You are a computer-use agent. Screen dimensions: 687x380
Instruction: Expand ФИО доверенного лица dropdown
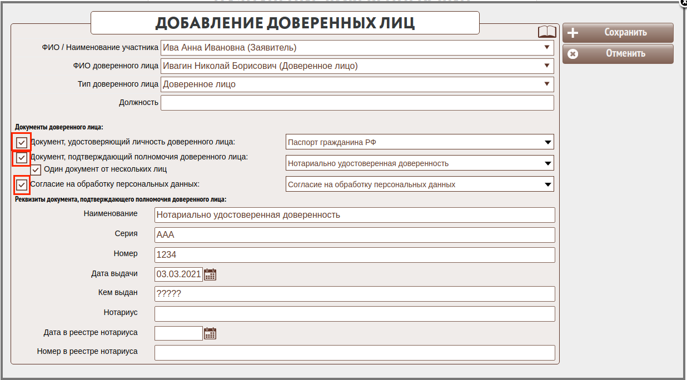tap(357, 66)
